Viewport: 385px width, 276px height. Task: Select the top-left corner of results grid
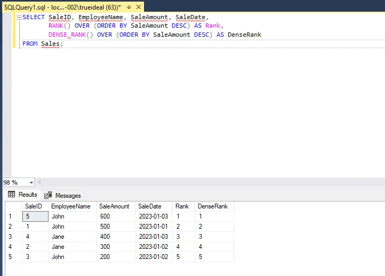pyautogui.click(x=14, y=206)
